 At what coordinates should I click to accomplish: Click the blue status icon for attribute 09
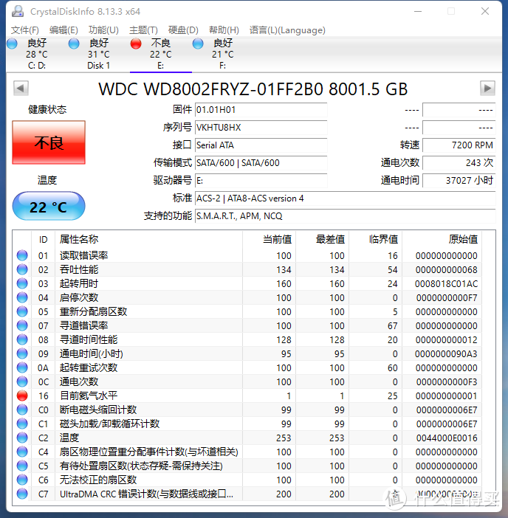pyautogui.click(x=22, y=353)
